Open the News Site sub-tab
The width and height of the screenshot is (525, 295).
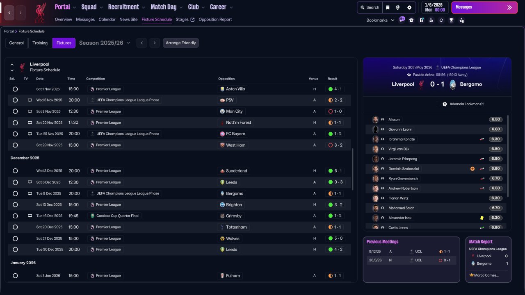(128, 20)
